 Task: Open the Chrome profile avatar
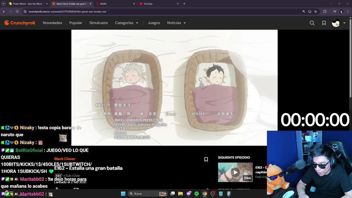point(341,12)
